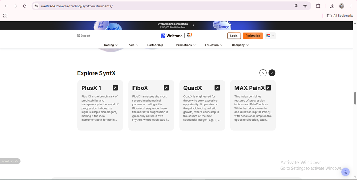Expand the Tools menu
Image resolution: width=357 pixels, height=180 pixels.
click(x=133, y=45)
